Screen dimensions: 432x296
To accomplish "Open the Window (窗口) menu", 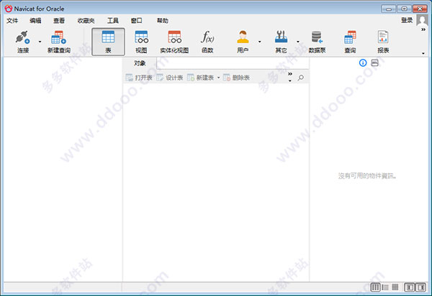I will [136, 21].
